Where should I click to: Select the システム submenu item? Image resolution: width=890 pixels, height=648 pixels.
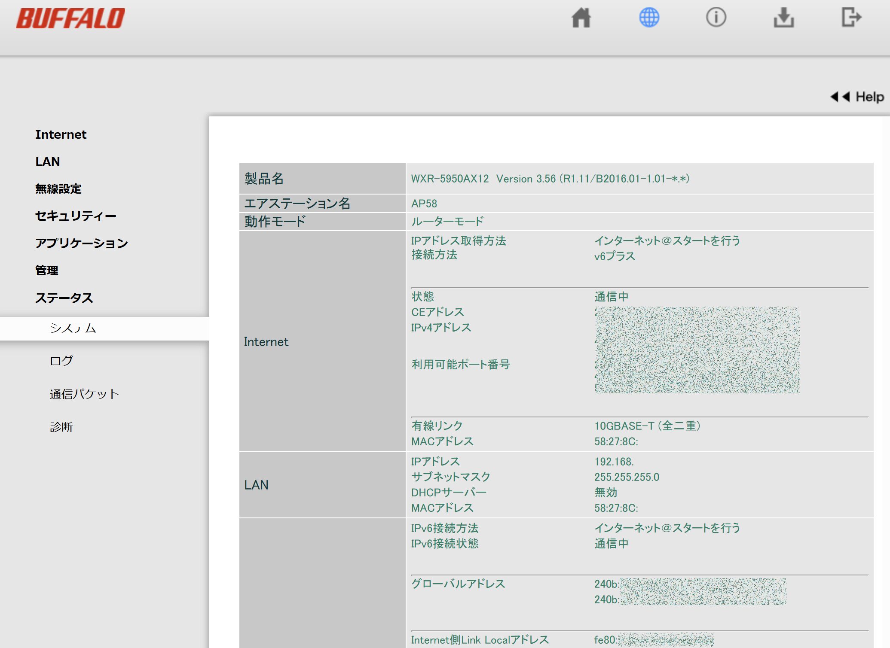104,329
